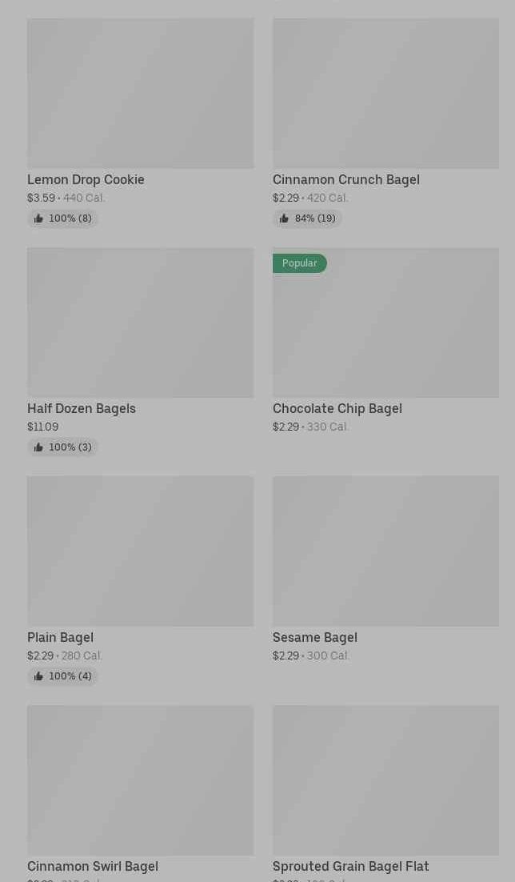
Task: Click the Sprouted Grain Bagel Flat title
Action: pos(350,866)
